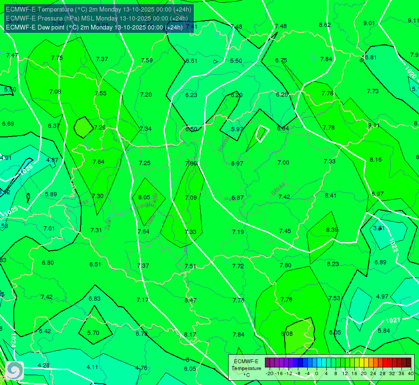Click the 7.08 temperature value

[55, 92]
